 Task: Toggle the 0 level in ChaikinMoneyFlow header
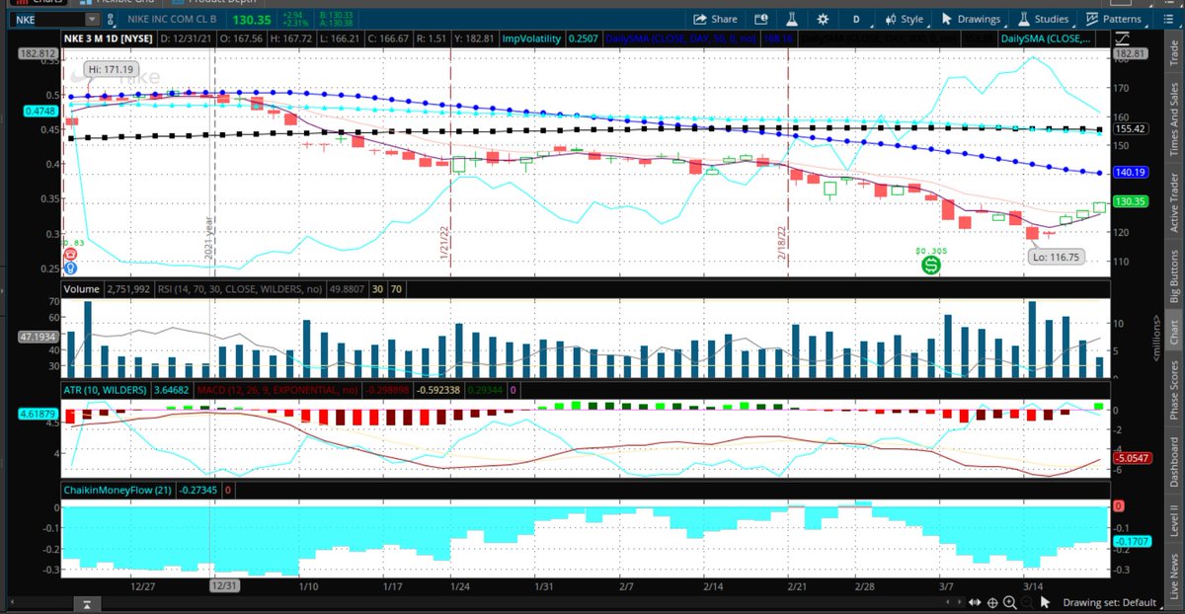tap(227, 489)
